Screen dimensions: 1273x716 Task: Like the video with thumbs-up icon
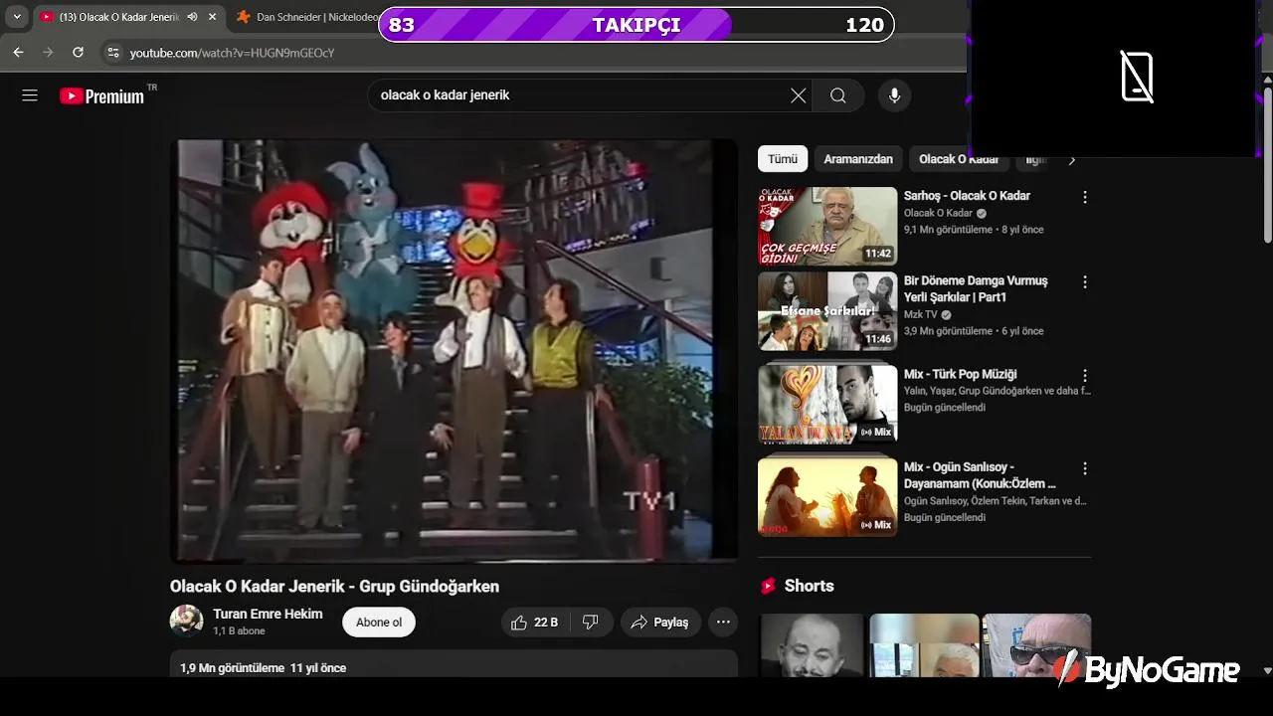tap(534, 623)
